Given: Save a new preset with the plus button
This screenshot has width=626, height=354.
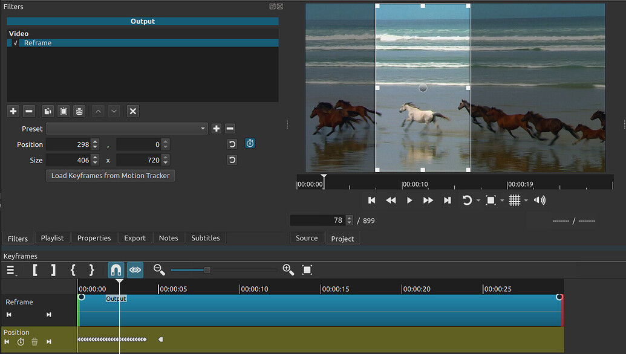Looking at the screenshot, I should 217,128.
